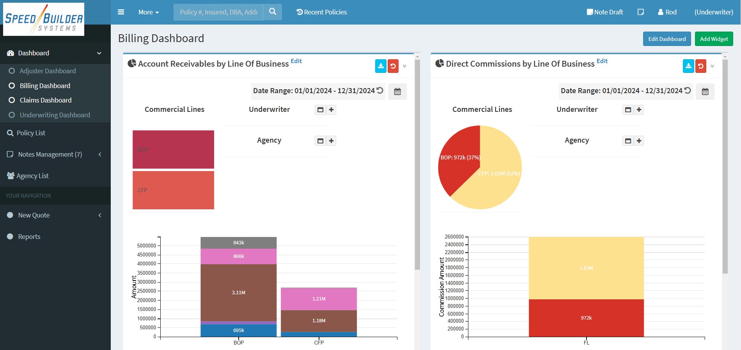Open the Agency List page
741x350 pixels.
(33, 176)
